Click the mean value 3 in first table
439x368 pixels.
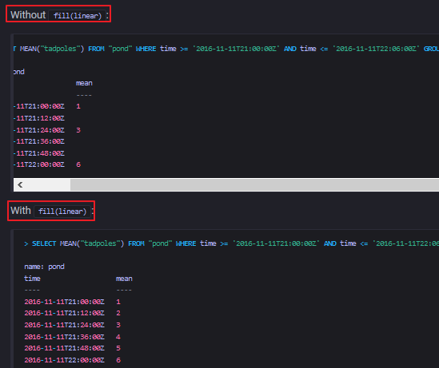pyautogui.click(x=78, y=130)
